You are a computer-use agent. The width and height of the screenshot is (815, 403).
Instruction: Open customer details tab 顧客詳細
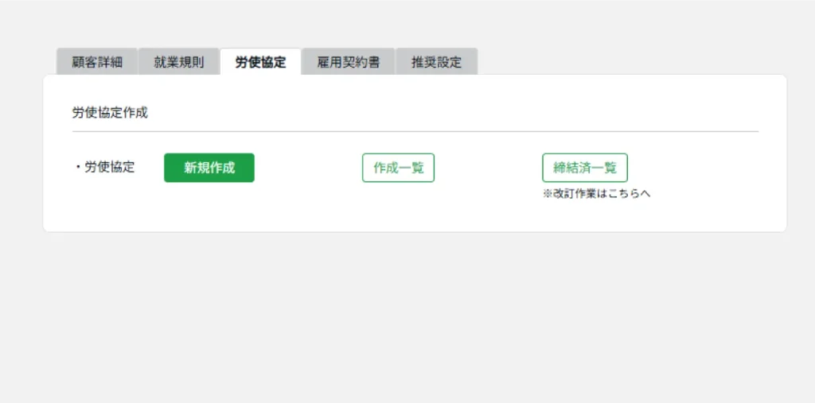[97, 62]
